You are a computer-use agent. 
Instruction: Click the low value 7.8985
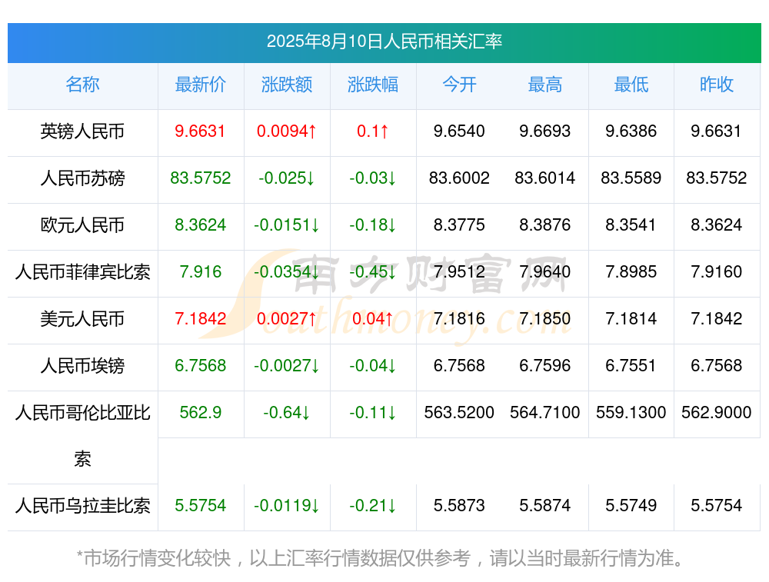click(x=631, y=271)
